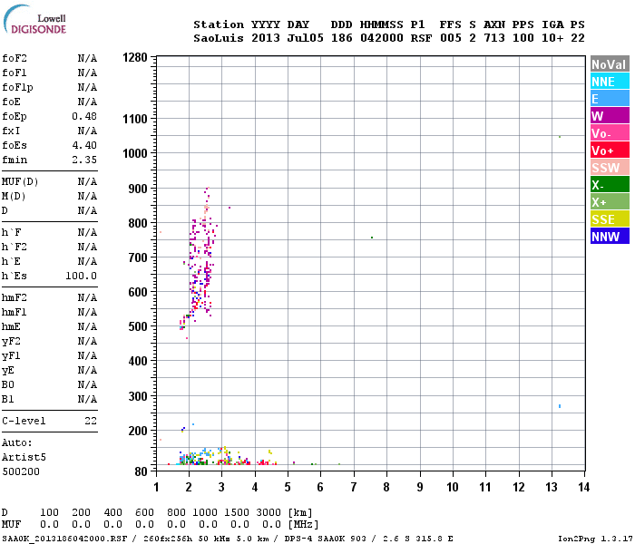Image resolution: width=635 pixels, height=544 pixels.
Task: Click the 1000 km height axis label
Action: coord(135,153)
